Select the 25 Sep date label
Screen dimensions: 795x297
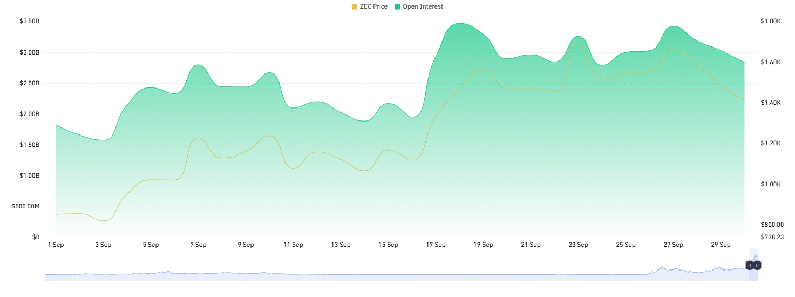coord(626,245)
